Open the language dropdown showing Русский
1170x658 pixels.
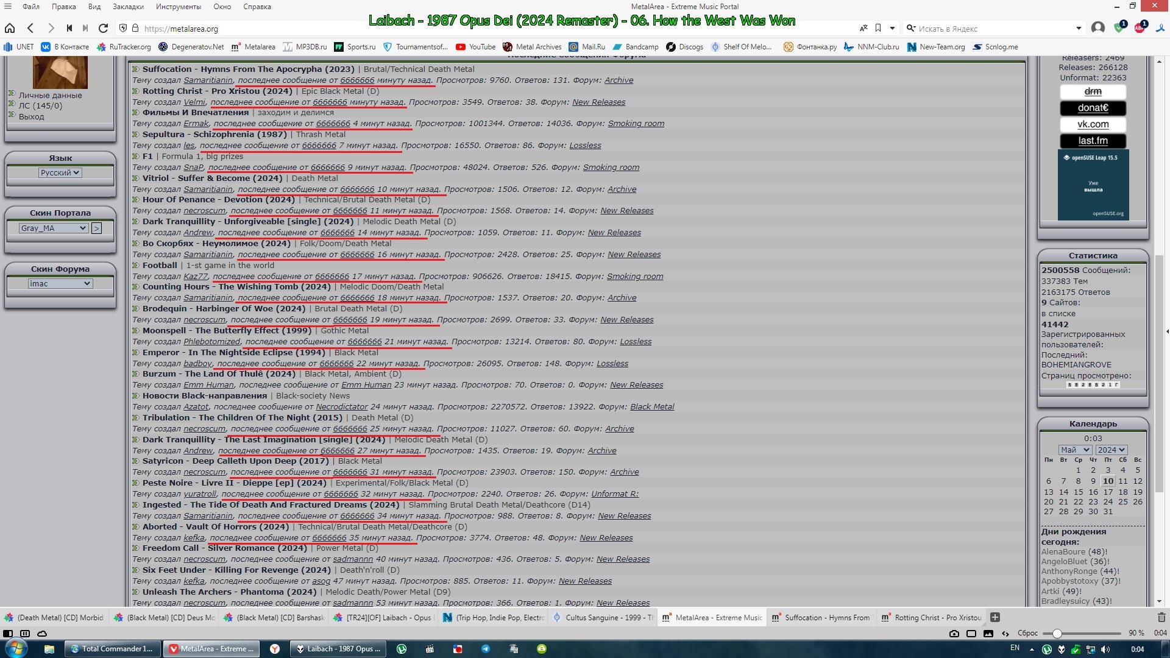60,173
